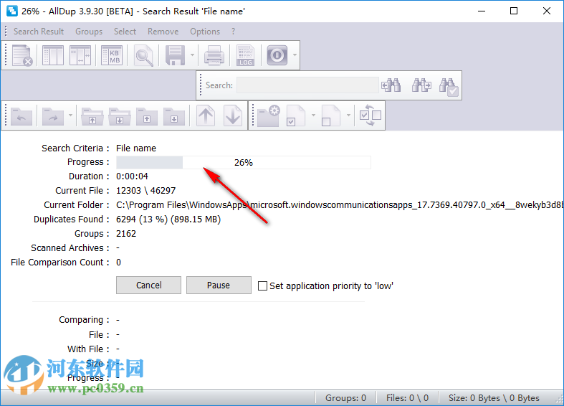Viewport: 564px width, 406px height.
Task: Click the Pause button
Action: (x=219, y=285)
